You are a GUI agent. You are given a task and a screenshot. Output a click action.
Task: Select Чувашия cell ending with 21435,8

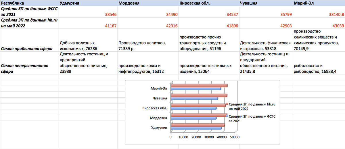point(265,63)
